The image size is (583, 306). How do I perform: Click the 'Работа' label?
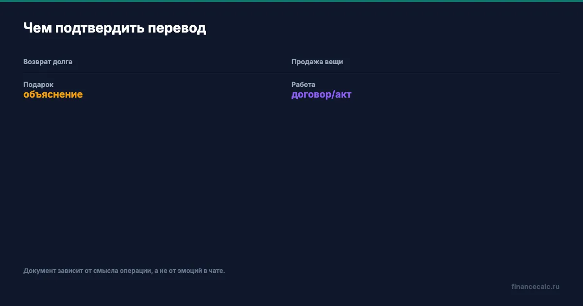point(303,85)
